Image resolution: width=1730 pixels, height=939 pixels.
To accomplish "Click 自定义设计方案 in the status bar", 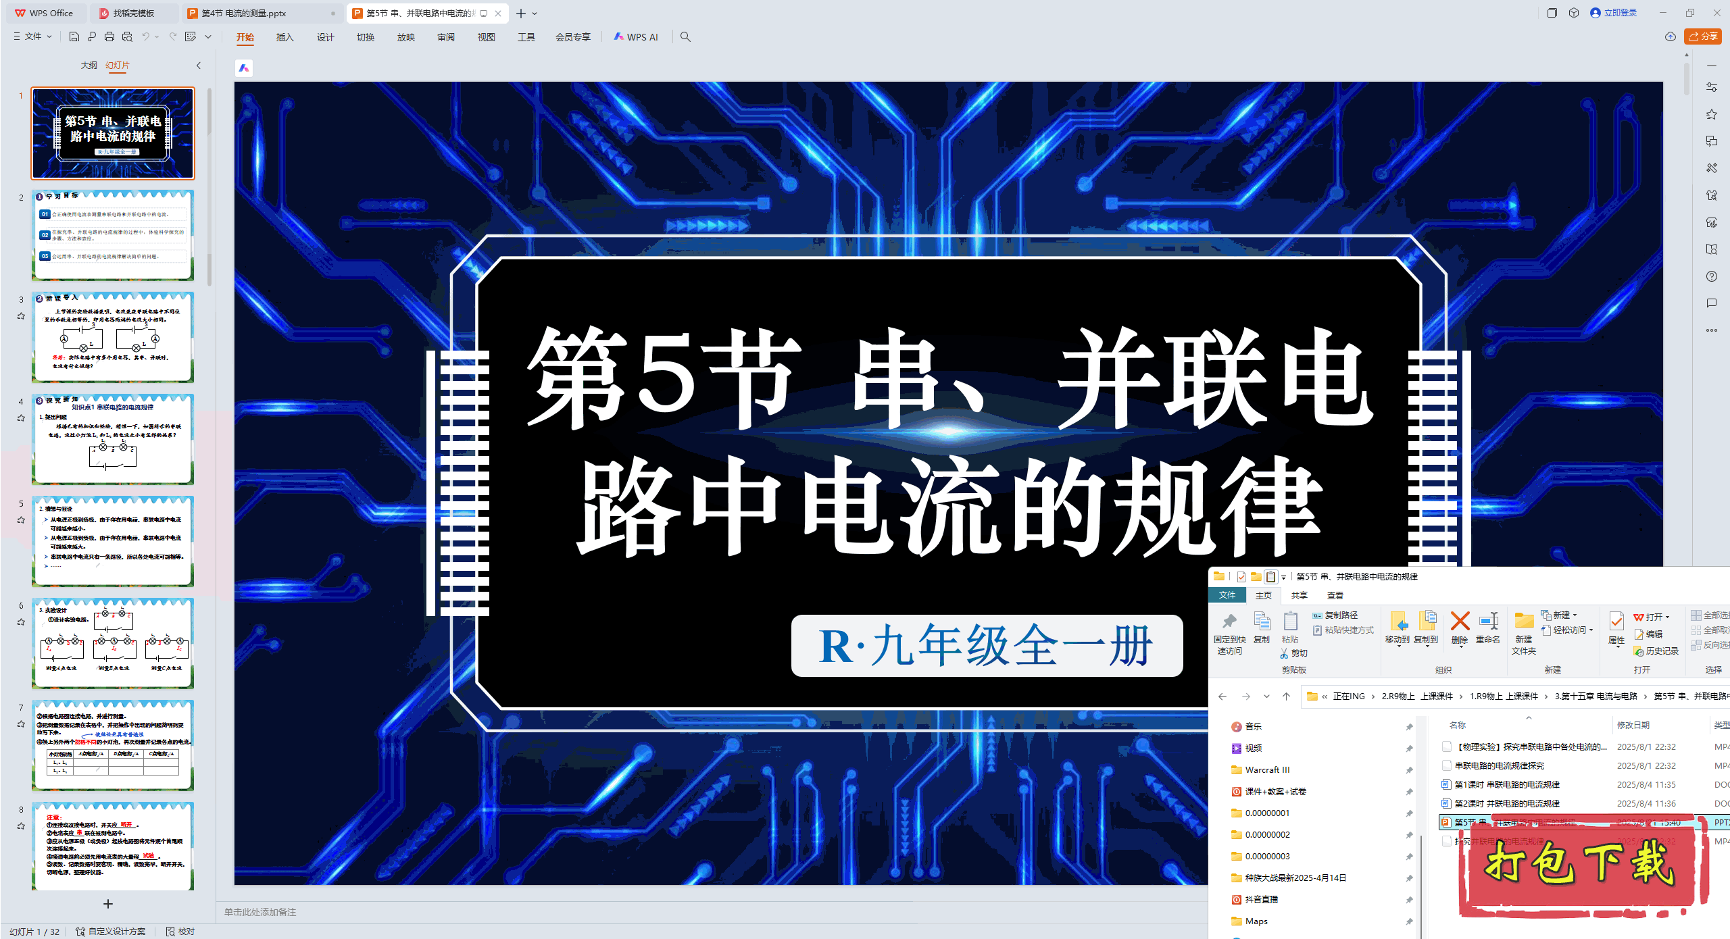I will tap(110, 932).
